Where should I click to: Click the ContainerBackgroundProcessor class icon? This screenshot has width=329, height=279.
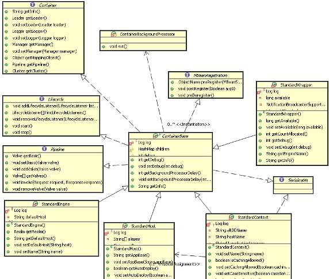[x=113, y=34]
